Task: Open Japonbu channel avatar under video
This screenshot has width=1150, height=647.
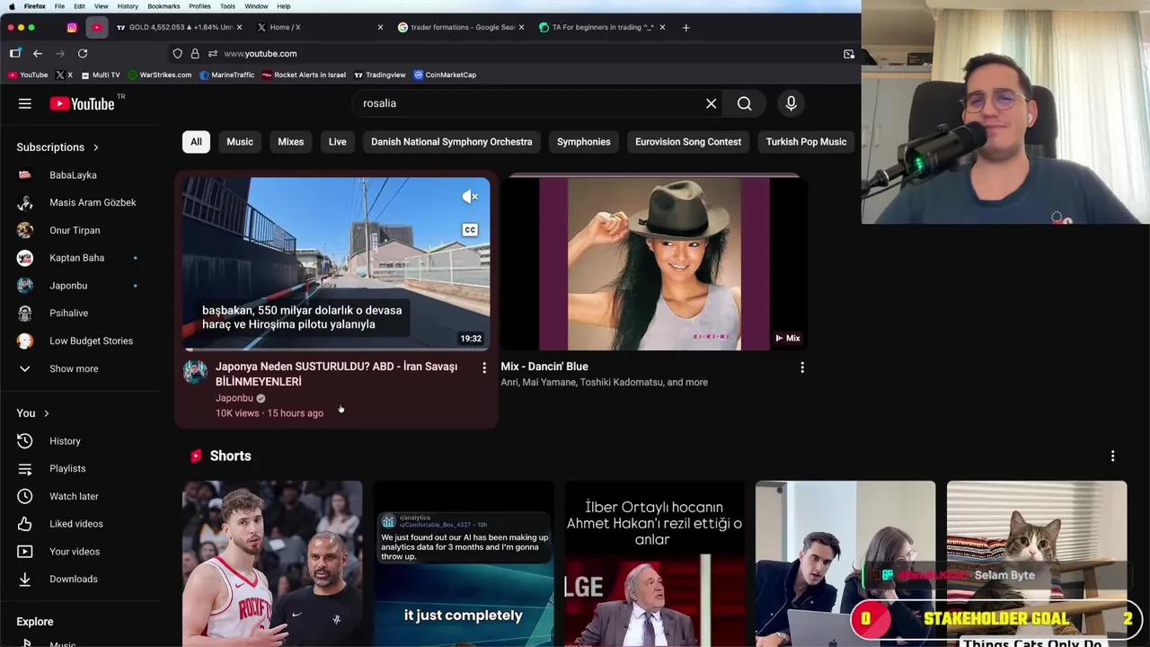Action: click(x=195, y=372)
